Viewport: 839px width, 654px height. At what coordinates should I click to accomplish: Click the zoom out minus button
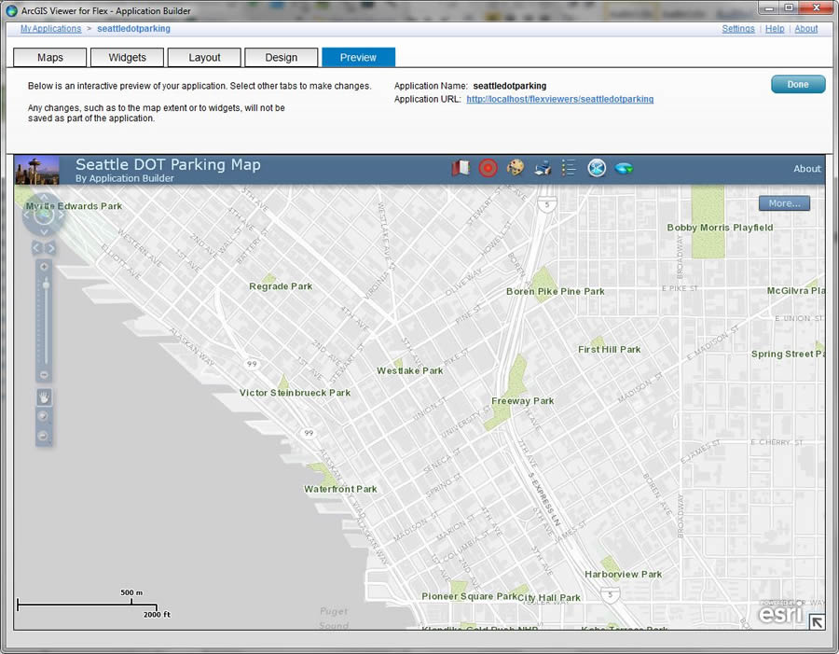[x=45, y=374]
